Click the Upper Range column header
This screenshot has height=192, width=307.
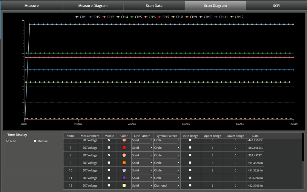point(212,136)
